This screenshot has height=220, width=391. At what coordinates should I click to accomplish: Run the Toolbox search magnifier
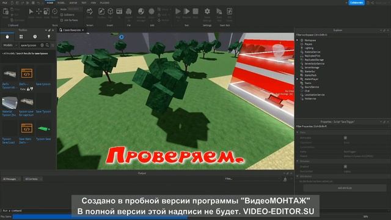(47, 45)
